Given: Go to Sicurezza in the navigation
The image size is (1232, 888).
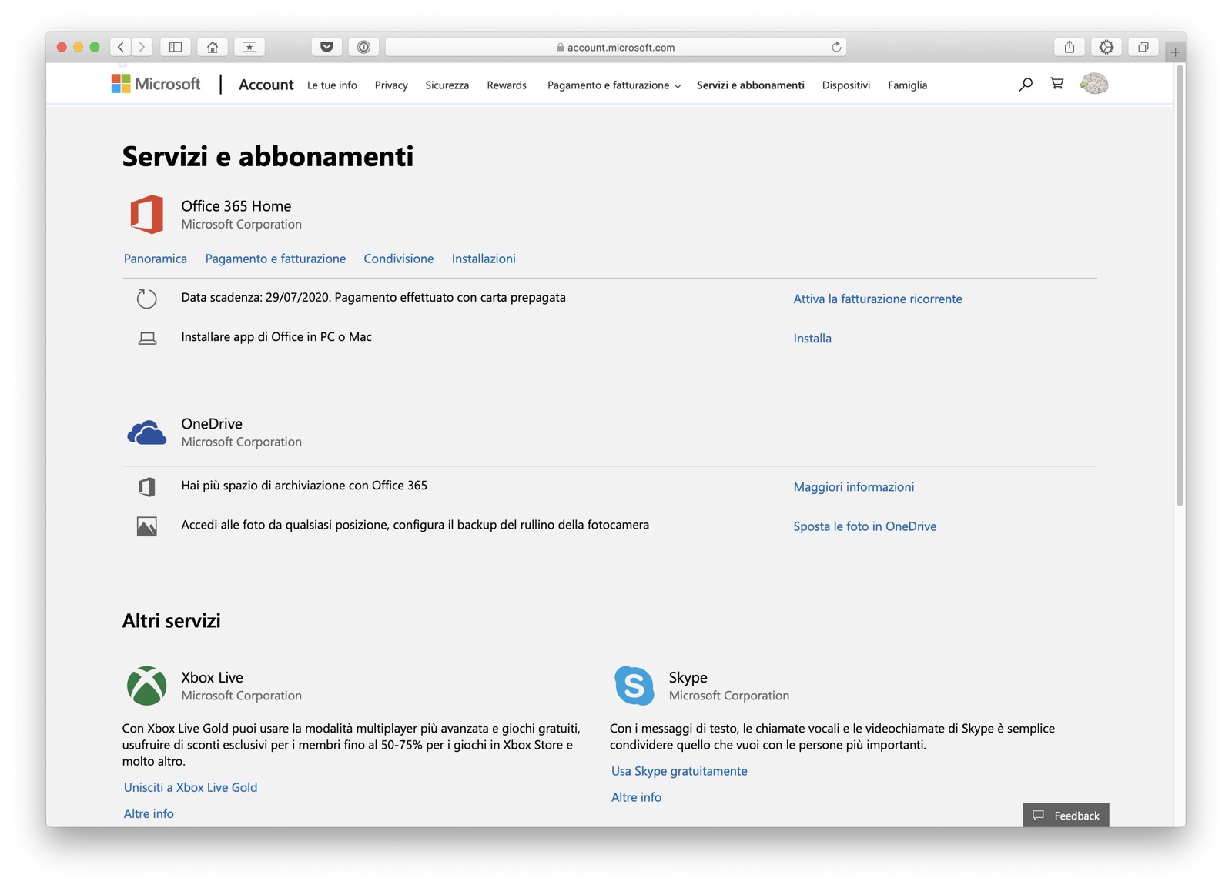Looking at the screenshot, I should pyautogui.click(x=447, y=85).
